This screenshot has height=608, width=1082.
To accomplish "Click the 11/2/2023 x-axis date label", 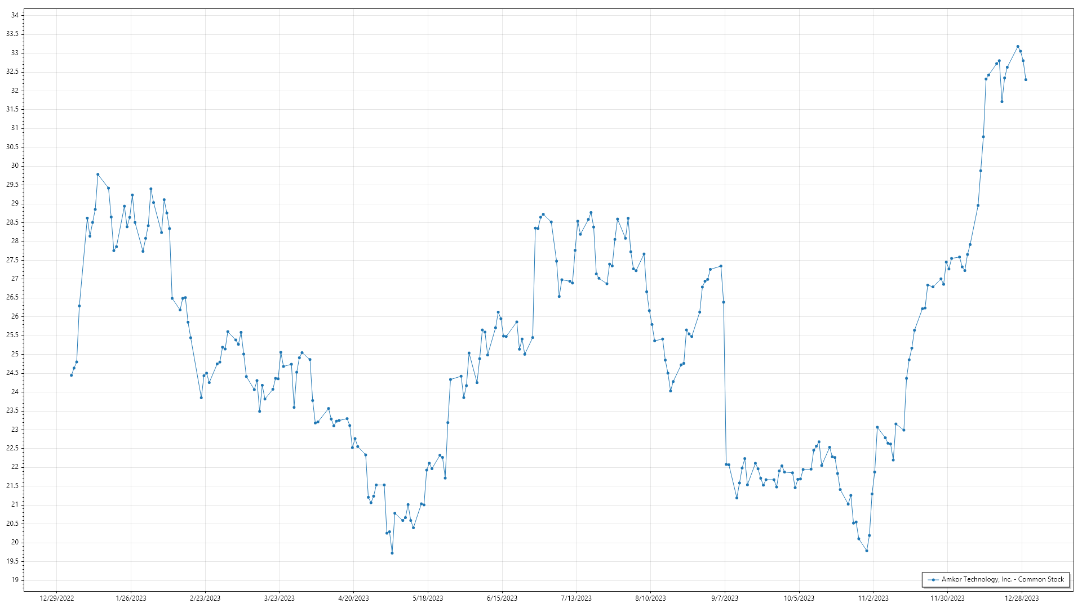I will (873, 598).
